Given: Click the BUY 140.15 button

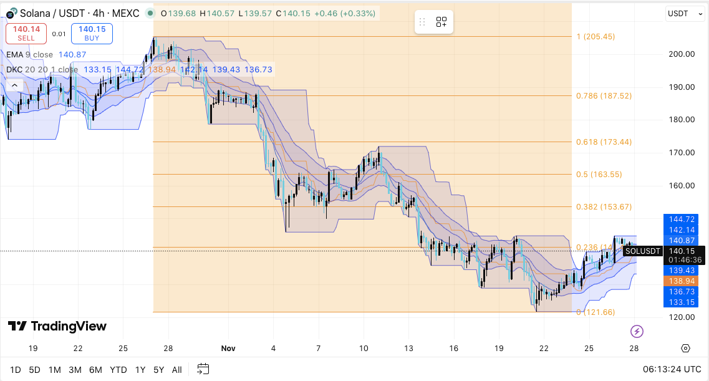Looking at the screenshot, I should pyautogui.click(x=92, y=33).
